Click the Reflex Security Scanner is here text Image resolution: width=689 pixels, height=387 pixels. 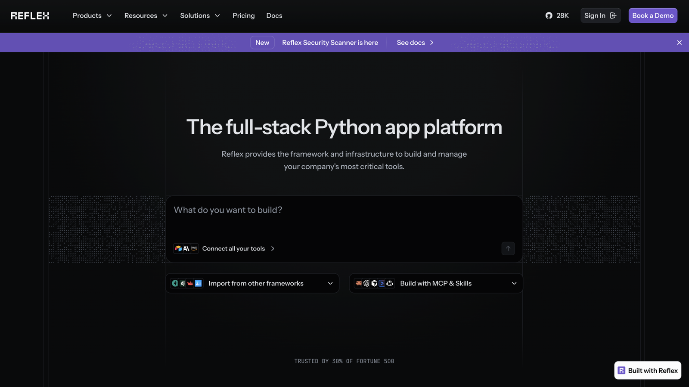tap(330, 43)
